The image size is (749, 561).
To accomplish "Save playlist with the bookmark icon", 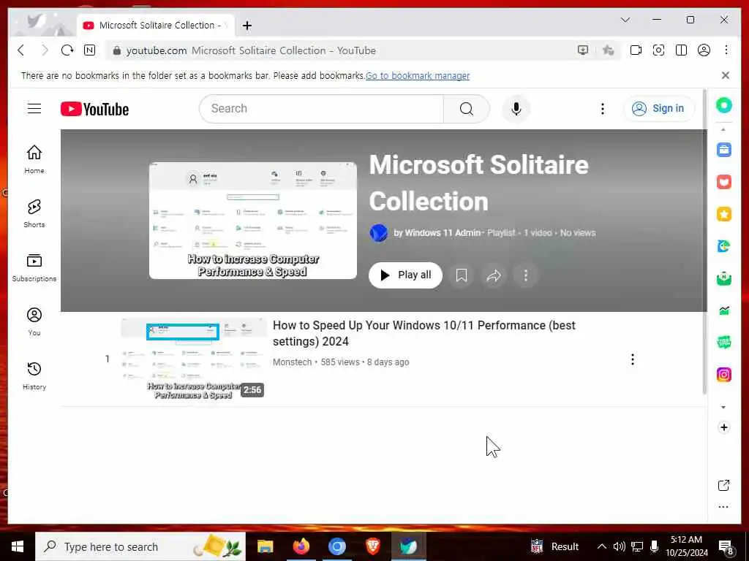I will pos(461,275).
